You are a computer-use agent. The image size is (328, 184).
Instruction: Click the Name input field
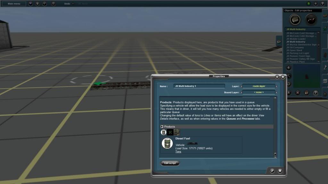point(199,86)
